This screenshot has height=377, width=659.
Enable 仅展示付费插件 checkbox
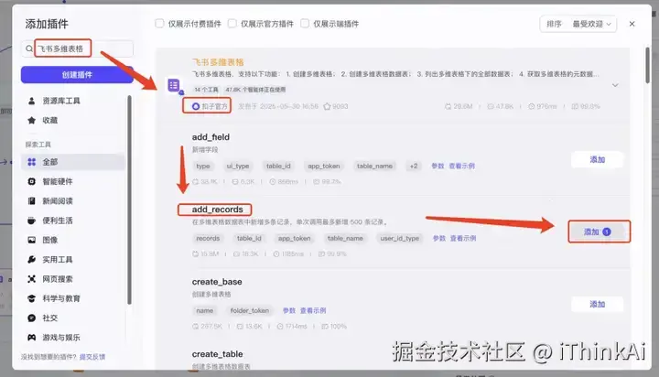(x=159, y=24)
